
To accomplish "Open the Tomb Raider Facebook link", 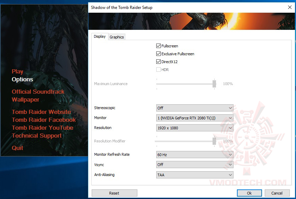I will click(44, 120).
